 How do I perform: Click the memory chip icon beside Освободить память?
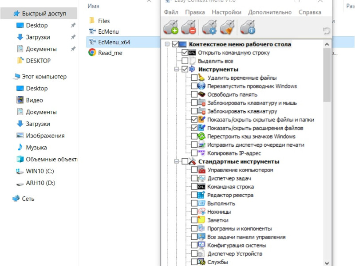click(x=201, y=94)
